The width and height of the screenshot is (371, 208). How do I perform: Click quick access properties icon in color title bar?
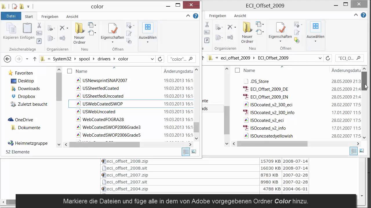click(14, 6)
